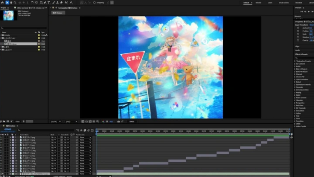Toggle the Position stopwatch

click(x=298, y=31)
